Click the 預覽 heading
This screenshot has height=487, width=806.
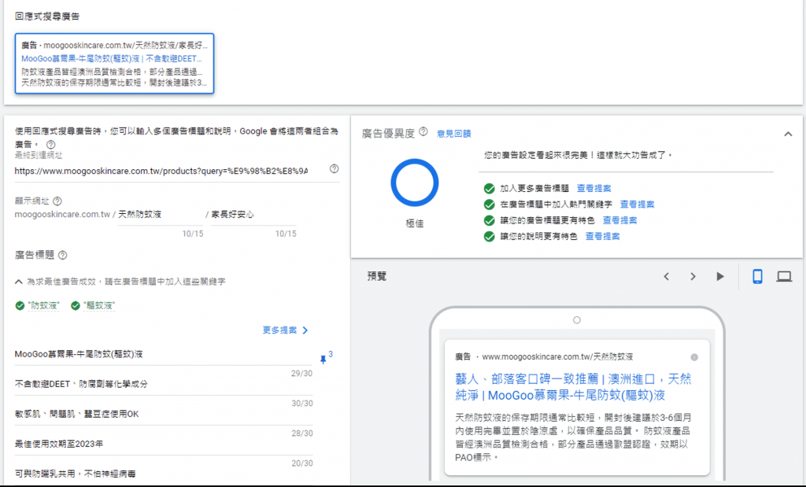pyautogui.click(x=377, y=276)
